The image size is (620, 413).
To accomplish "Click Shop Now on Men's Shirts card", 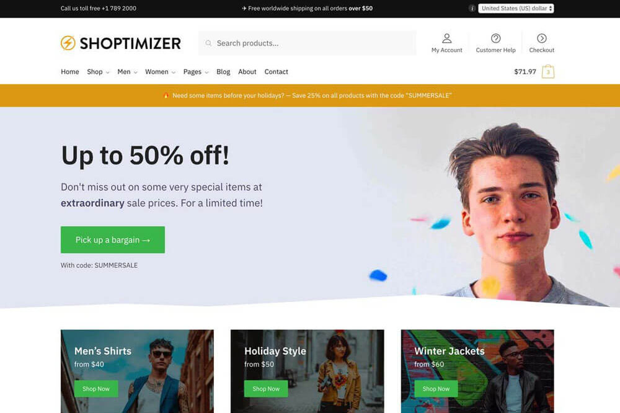I will 96,389.
